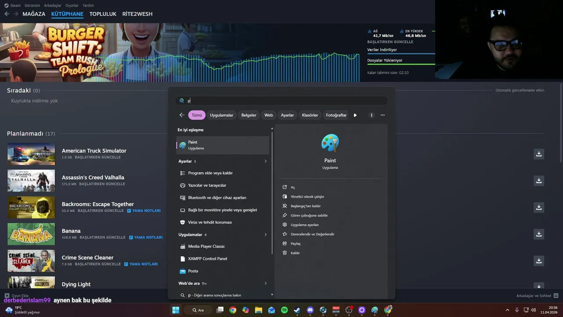Open File Explorer from taskbar
563x317 pixels.
259,310
